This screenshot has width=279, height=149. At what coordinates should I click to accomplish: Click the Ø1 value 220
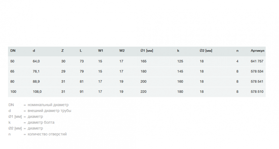[143, 92]
